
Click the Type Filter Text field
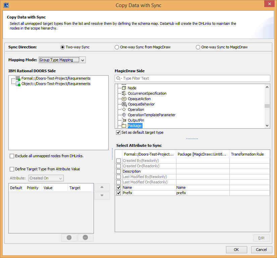tap(195, 78)
